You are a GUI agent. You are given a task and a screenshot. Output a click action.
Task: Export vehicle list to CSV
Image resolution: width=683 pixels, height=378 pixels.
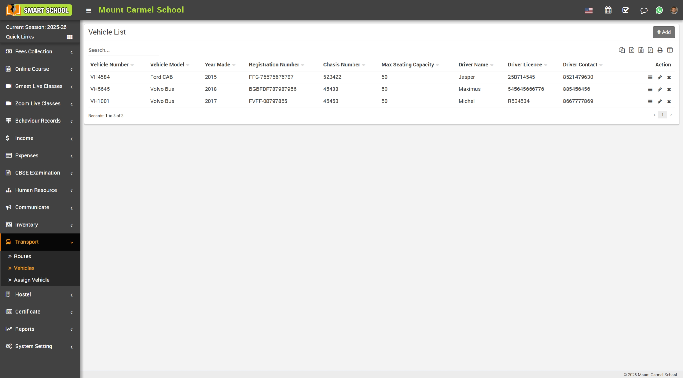(x=641, y=50)
